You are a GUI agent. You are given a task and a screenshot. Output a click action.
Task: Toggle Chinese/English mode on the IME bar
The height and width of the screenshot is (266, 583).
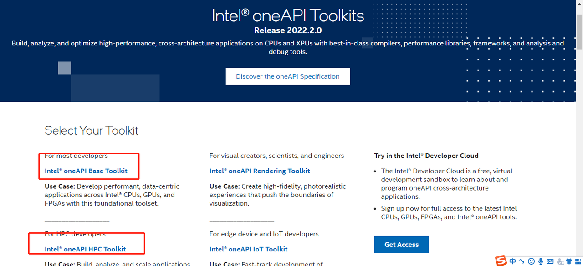click(513, 261)
